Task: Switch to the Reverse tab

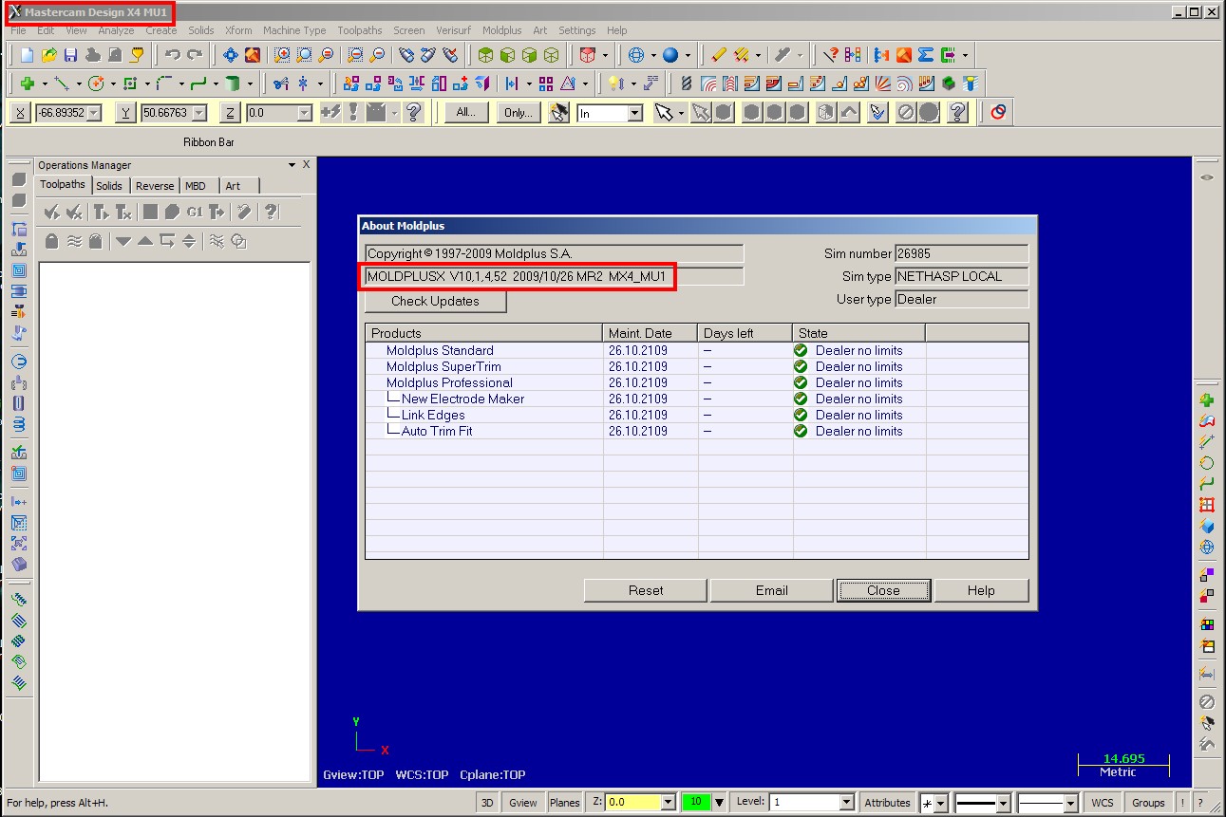Action: point(155,186)
